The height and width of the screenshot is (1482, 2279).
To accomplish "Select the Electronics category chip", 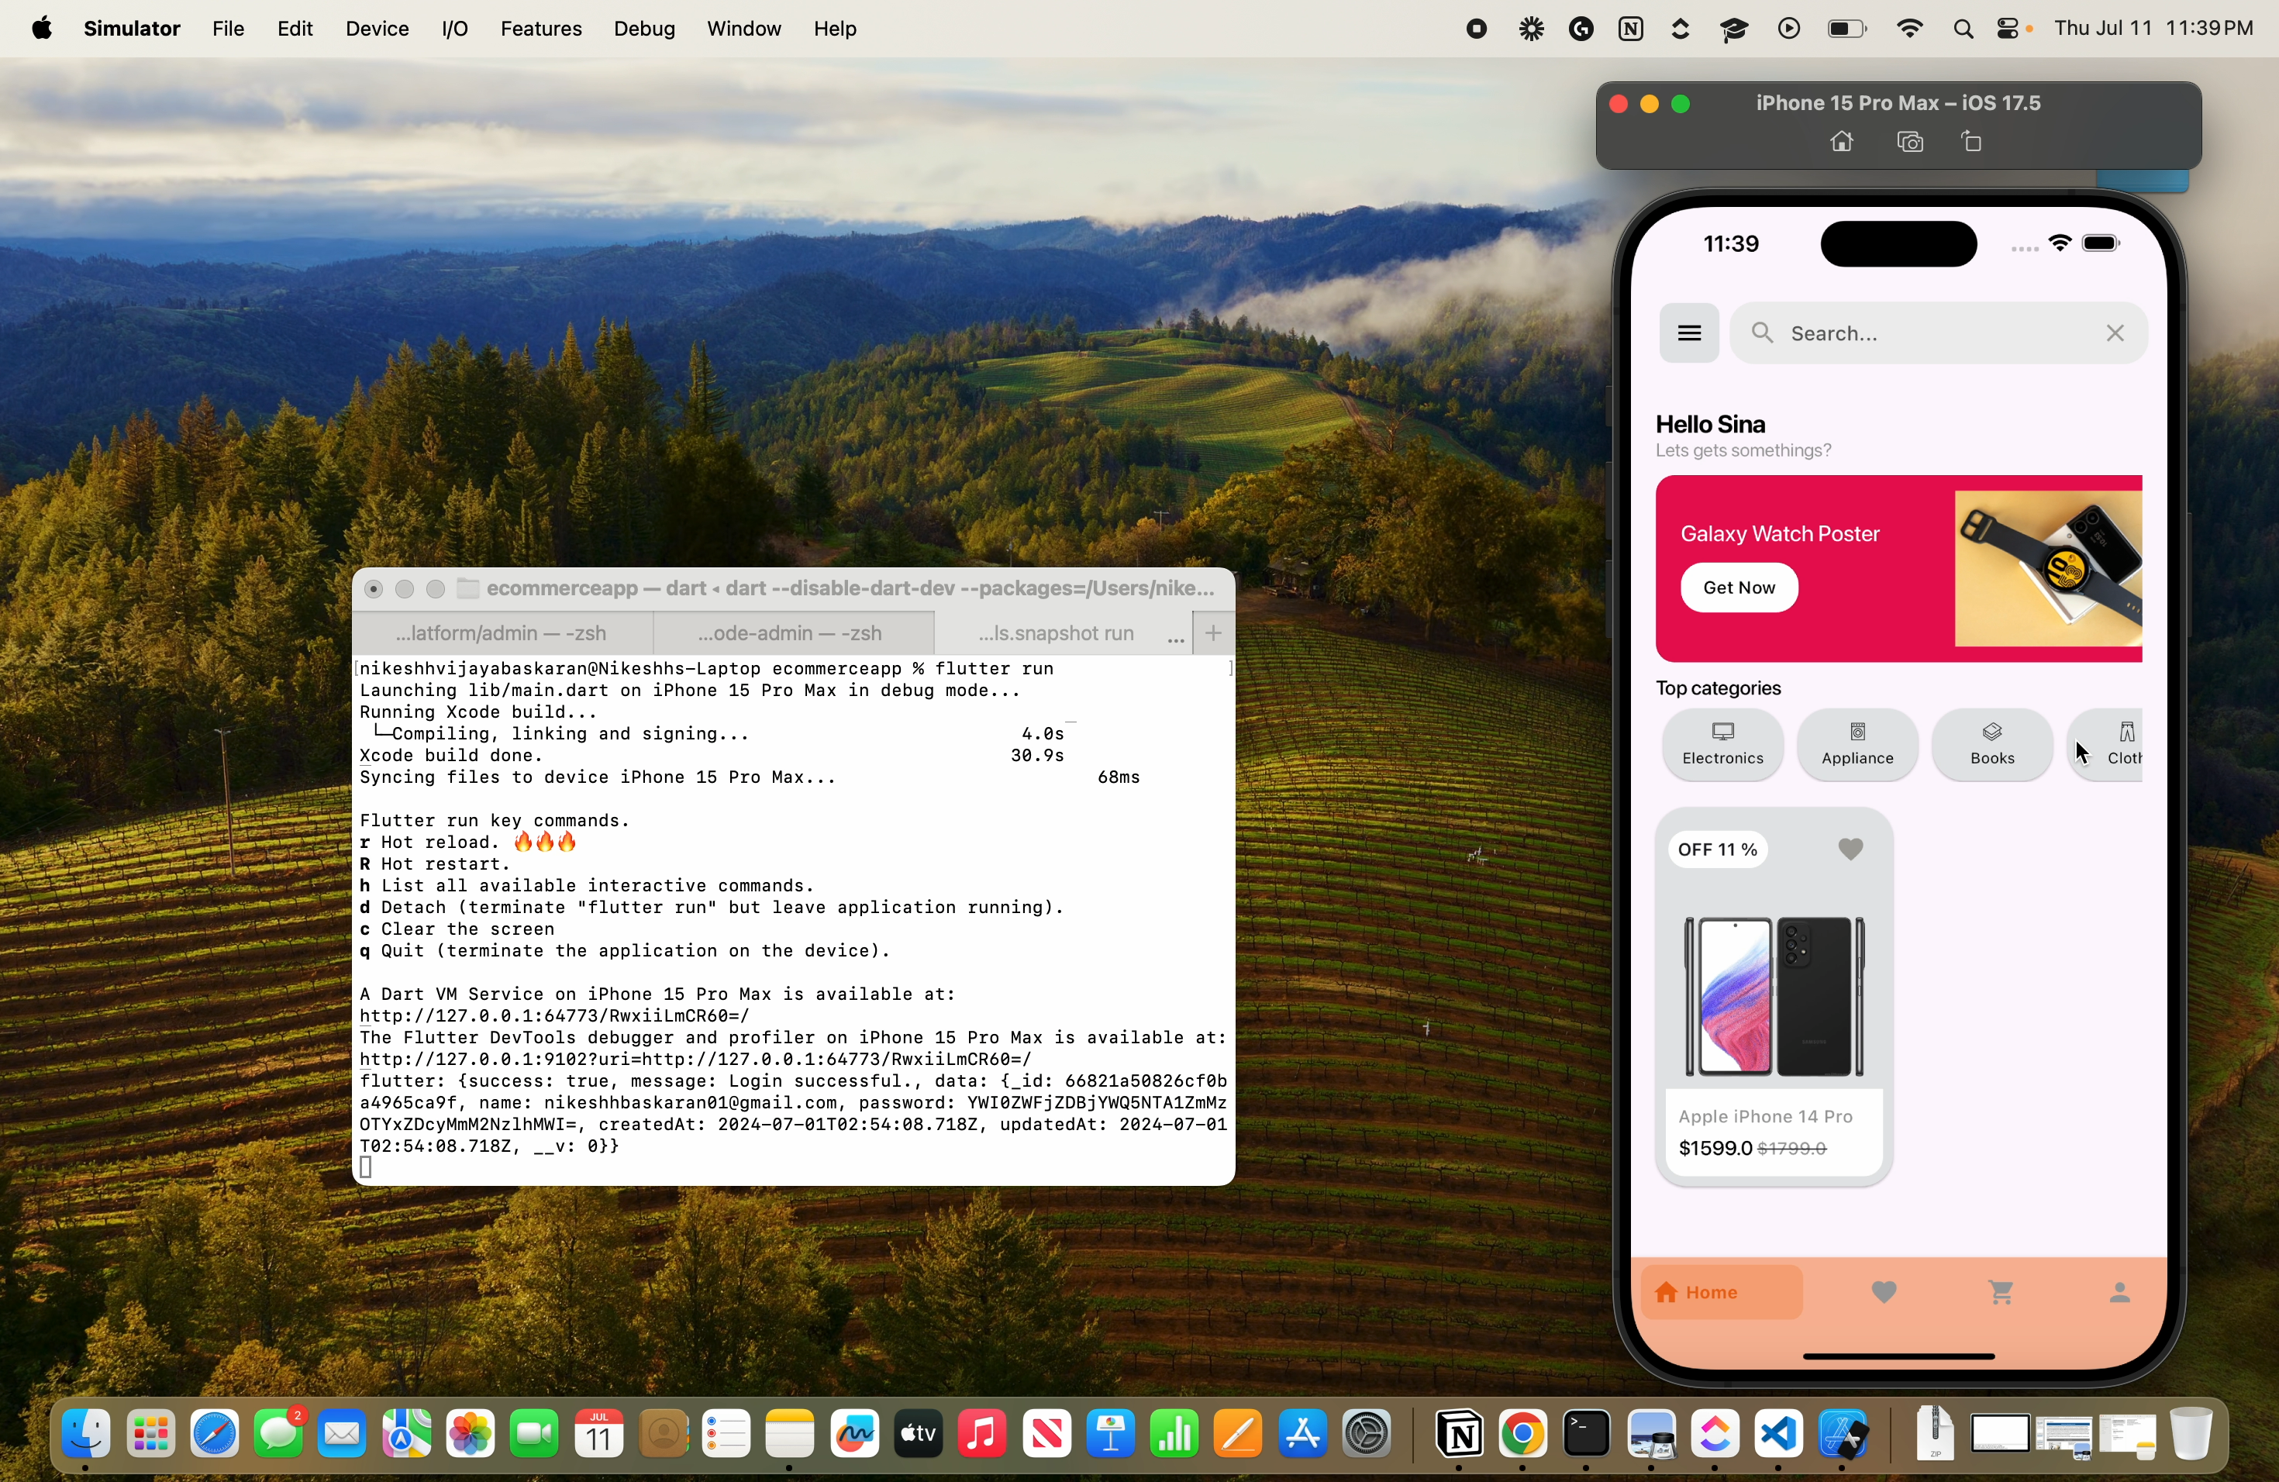I will [1722, 744].
